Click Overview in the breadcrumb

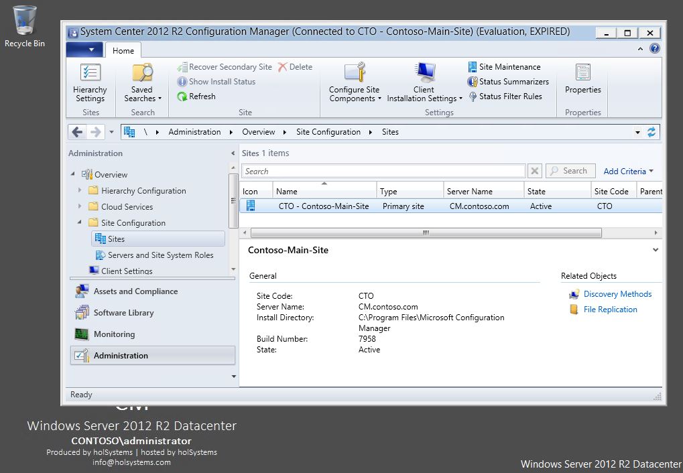[x=258, y=132]
